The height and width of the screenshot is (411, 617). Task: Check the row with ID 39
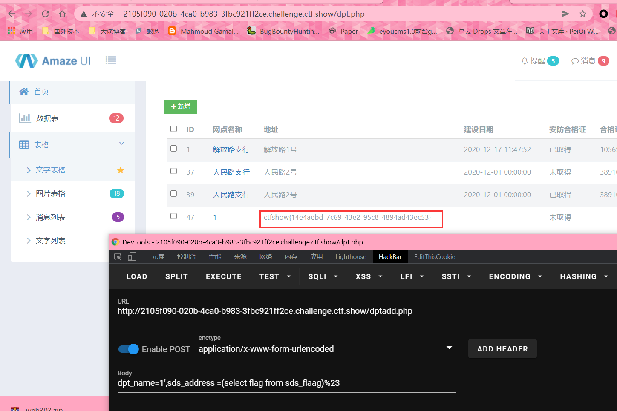pyautogui.click(x=173, y=193)
